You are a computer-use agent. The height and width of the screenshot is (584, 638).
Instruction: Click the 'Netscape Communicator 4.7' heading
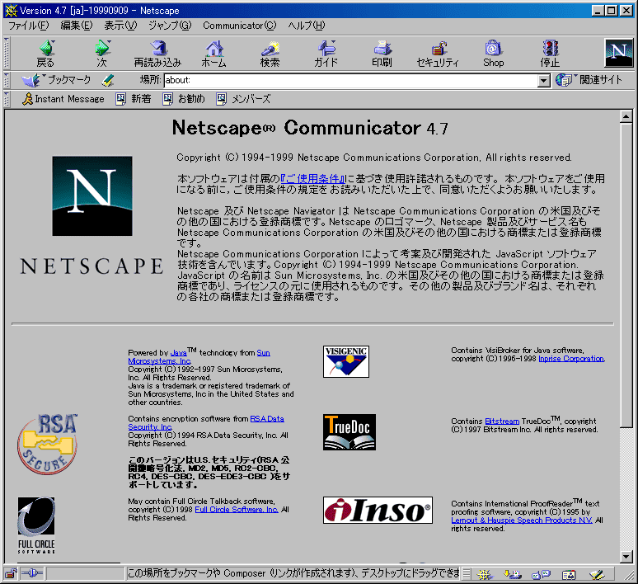(310, 128)
